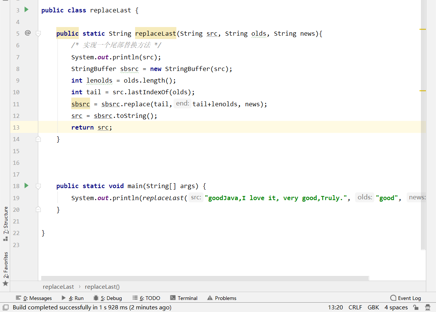Run main method from the line 18 gutter arrow
436x312 pixels.
pos(26,185)
